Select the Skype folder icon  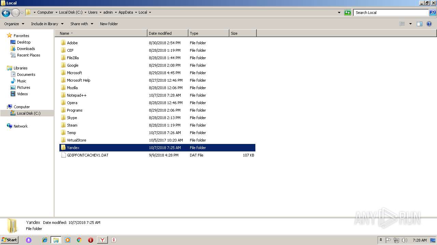pos(63,118)
